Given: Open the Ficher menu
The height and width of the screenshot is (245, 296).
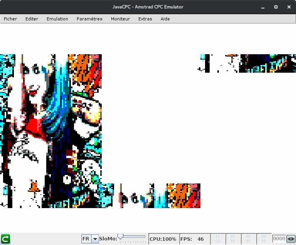Looking at the screenshot, I should click(x=10, y=19).
